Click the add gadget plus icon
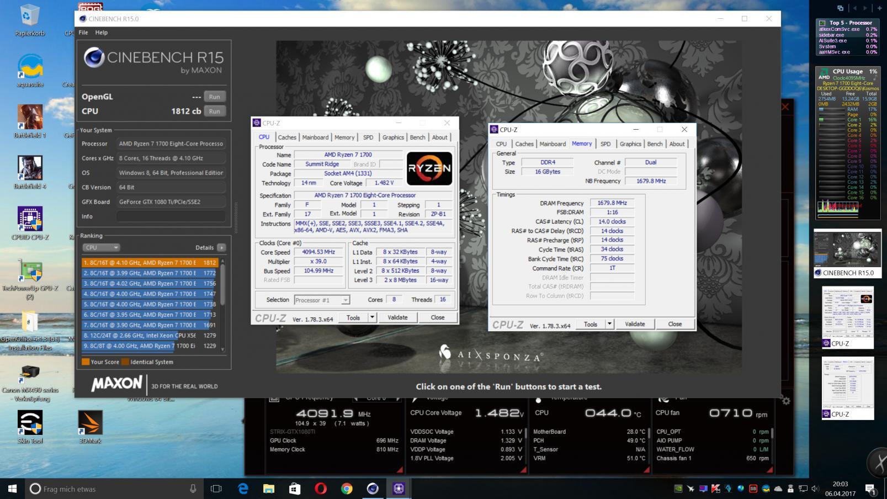 click(x=879, y=8)
